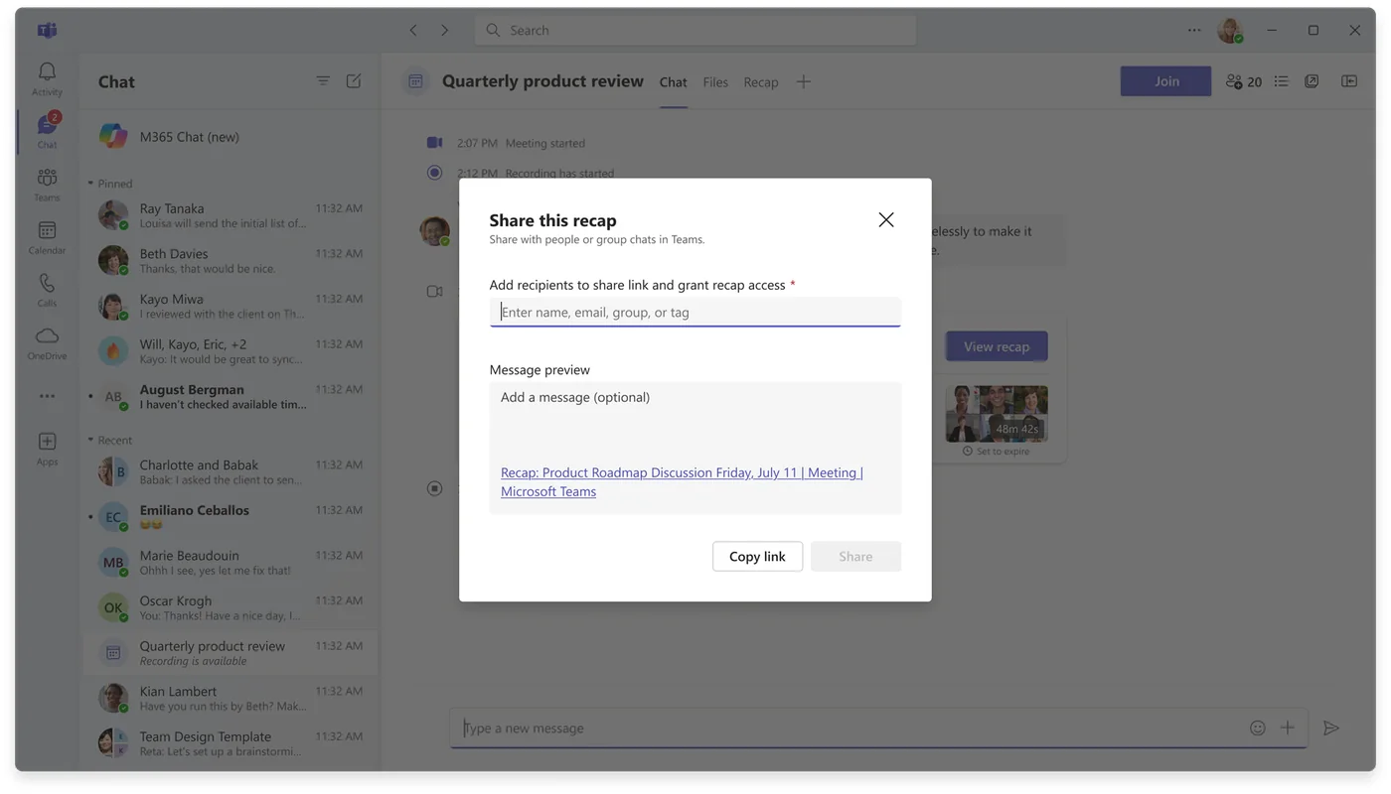Open chat with Ray Tanaka
The width and height of the screenshot is (1391, 794).
[231, 215]
